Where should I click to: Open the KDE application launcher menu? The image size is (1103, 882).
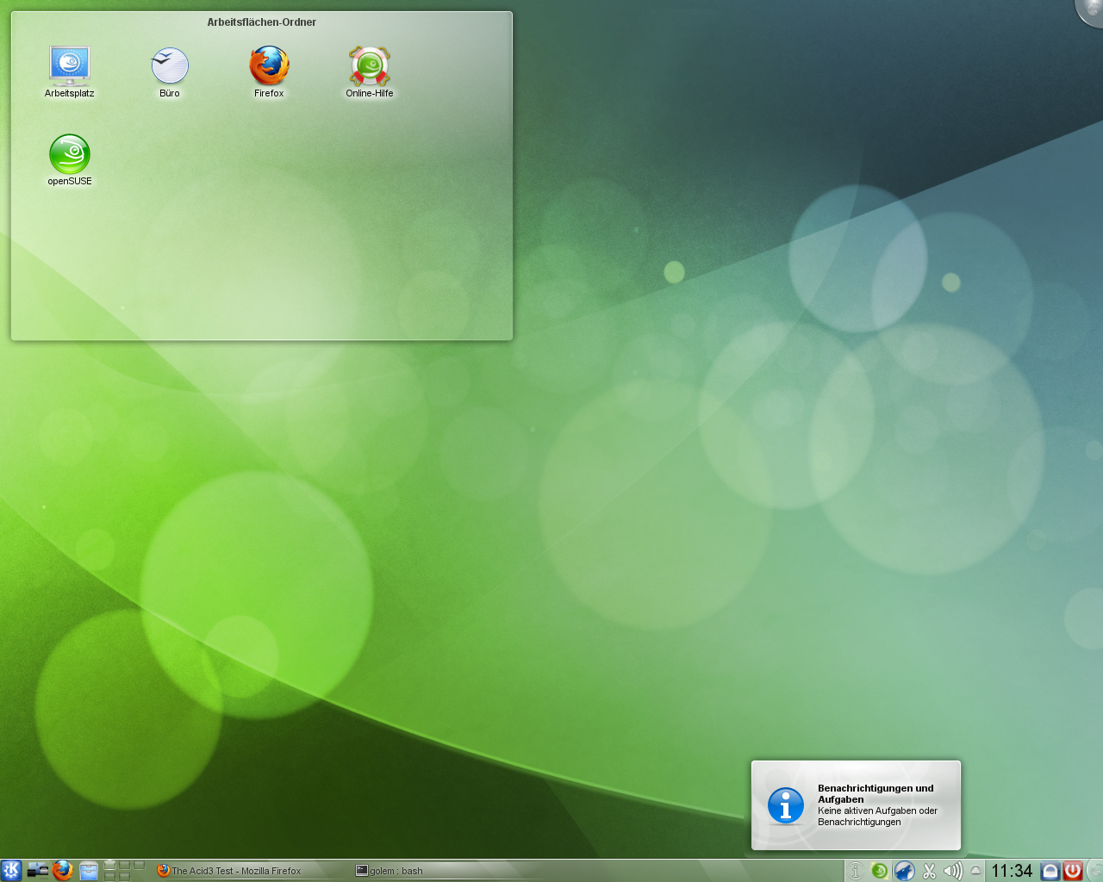click(x=11, y=870)
